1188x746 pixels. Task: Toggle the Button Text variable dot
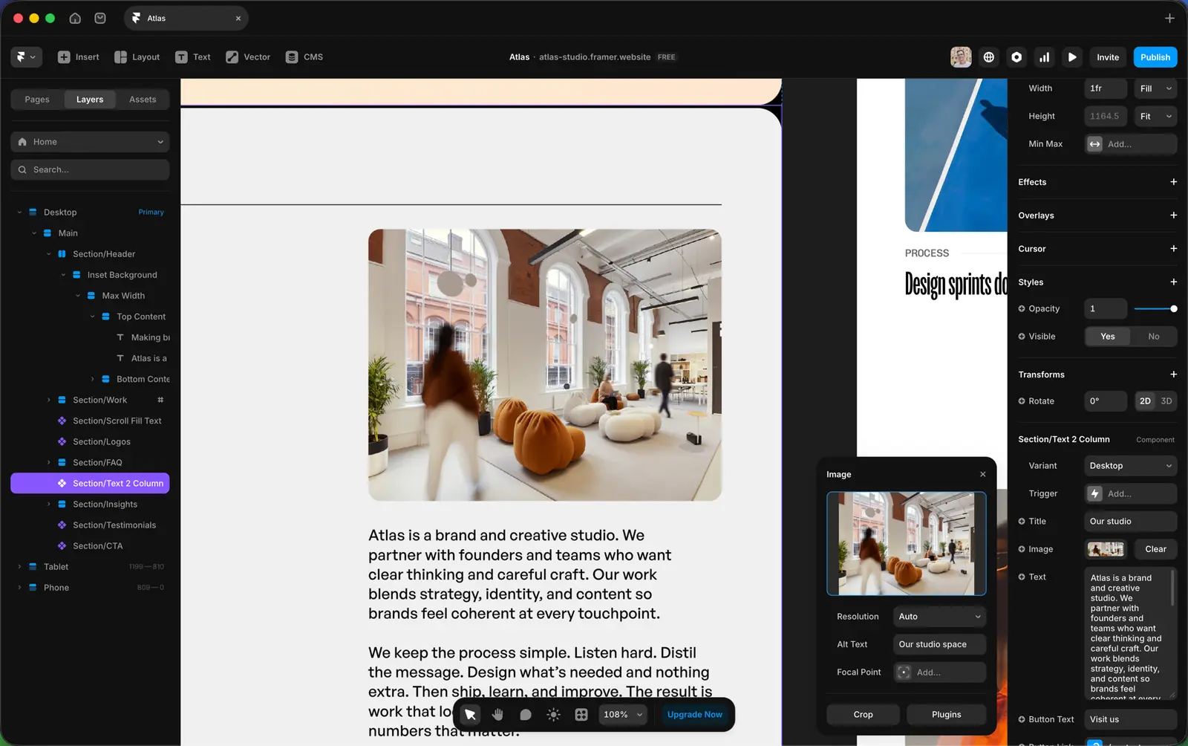1022,719
